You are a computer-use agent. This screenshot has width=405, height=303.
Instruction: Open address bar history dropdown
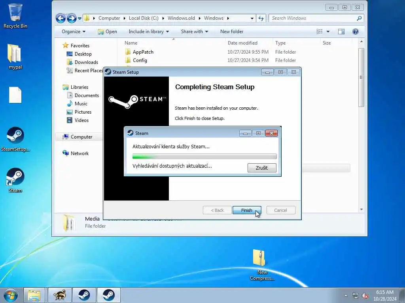tap(252, 18)
